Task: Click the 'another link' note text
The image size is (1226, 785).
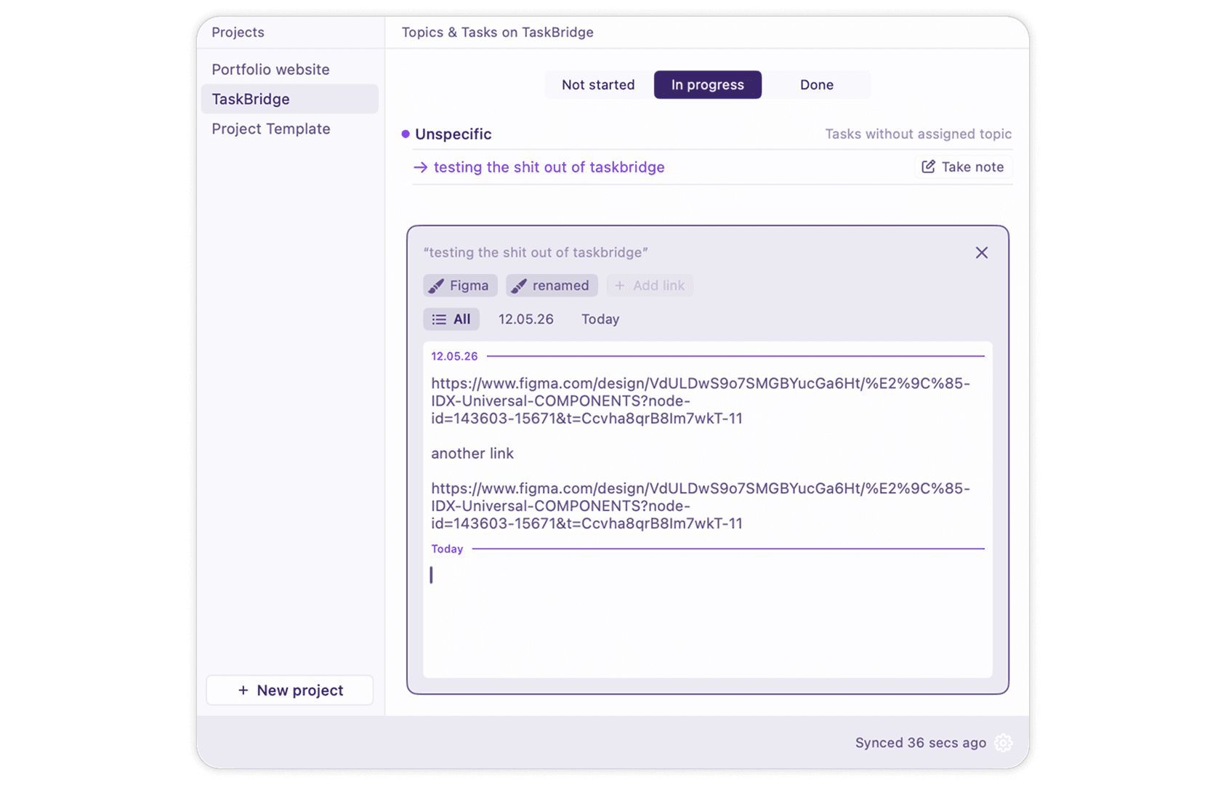Action: [472, 454]
